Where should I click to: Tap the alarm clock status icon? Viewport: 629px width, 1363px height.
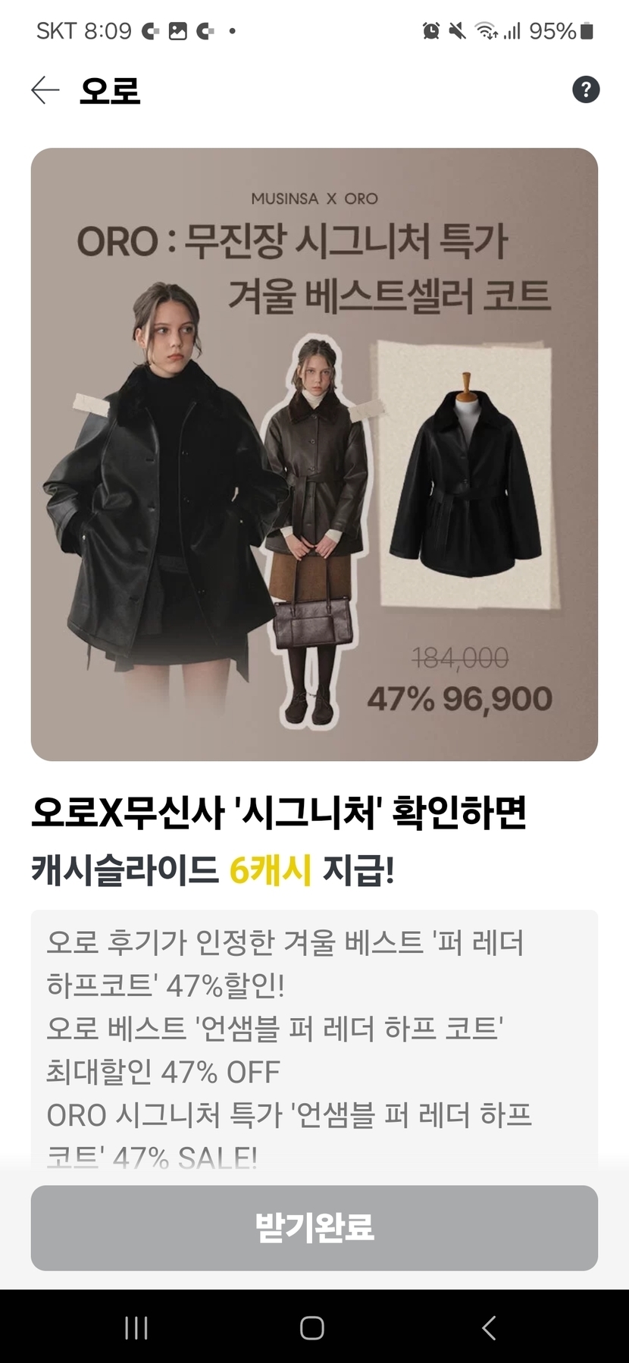431,31
